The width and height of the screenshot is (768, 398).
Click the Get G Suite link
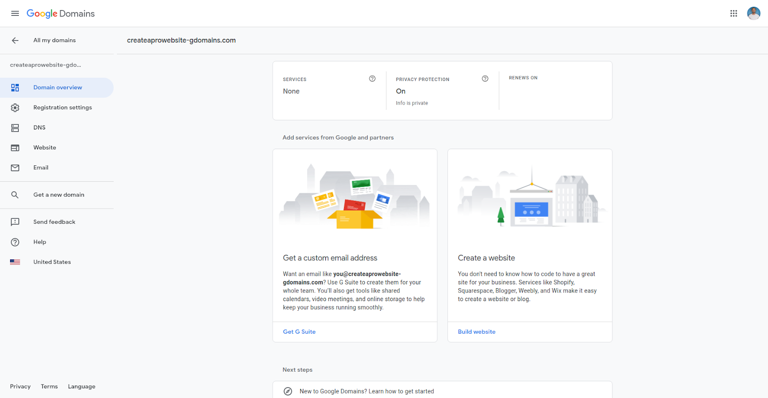[299, 332]
